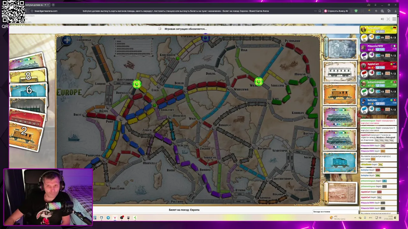Select the yellow cards stack showing 8
408x229 pixels.
pyautogui.click(x=28, y=76)
